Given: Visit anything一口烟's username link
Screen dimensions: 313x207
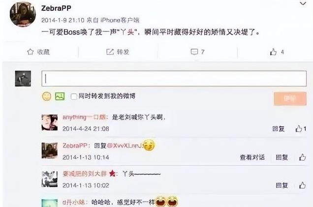Looking at the screenshot, I should pyautogui.click(x=84, y=117).
